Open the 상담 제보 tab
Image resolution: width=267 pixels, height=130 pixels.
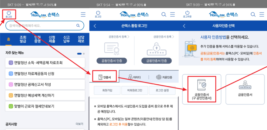coord(81,39)
